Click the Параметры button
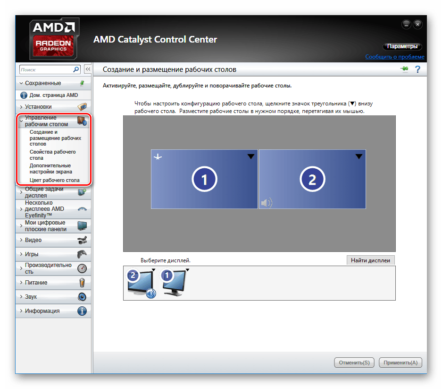This screenshot has width=442, height=389. point(402,46)
